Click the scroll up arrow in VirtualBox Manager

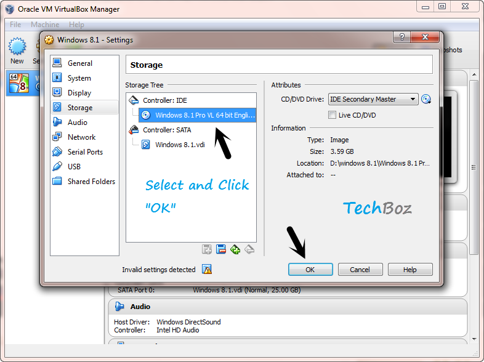474,74
